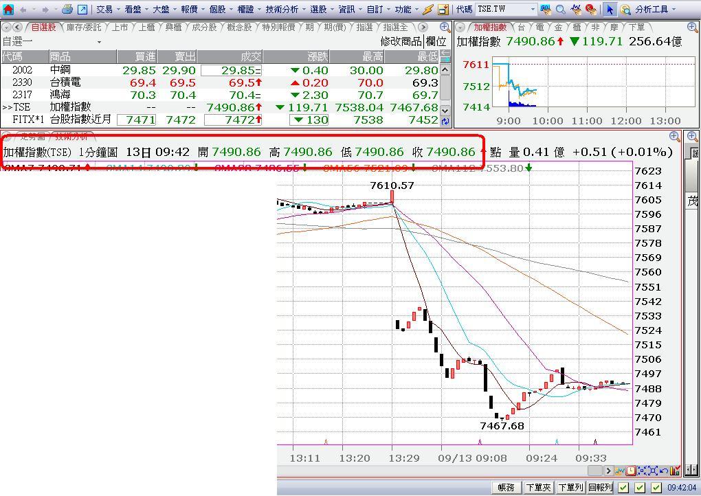Image resolution: width=701 pixels, height=496 pixels.
Task: Click the magnifier icon before 分析工具
Action: (625, 10)
